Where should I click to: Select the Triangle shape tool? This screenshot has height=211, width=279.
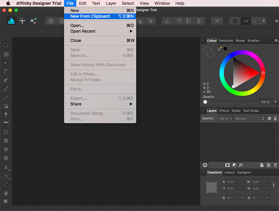(6, 167)
